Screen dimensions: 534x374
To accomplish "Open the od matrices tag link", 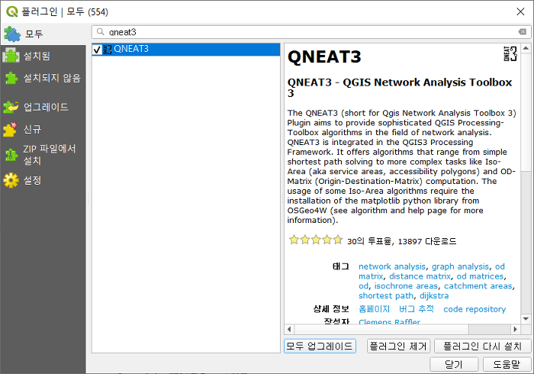I will pyautogui.click(x=480, y=276).
